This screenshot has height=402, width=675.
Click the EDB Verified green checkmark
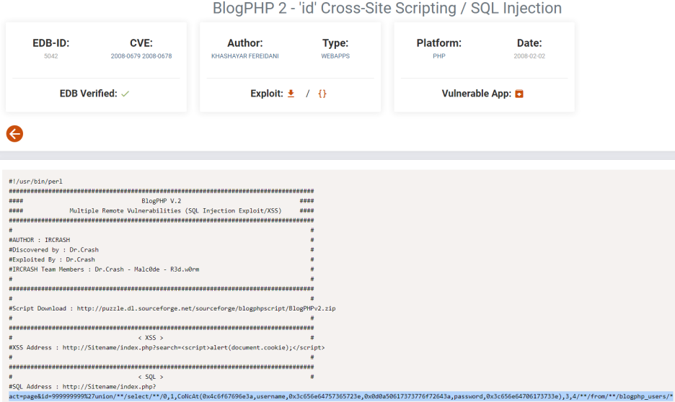coord(125,94)
